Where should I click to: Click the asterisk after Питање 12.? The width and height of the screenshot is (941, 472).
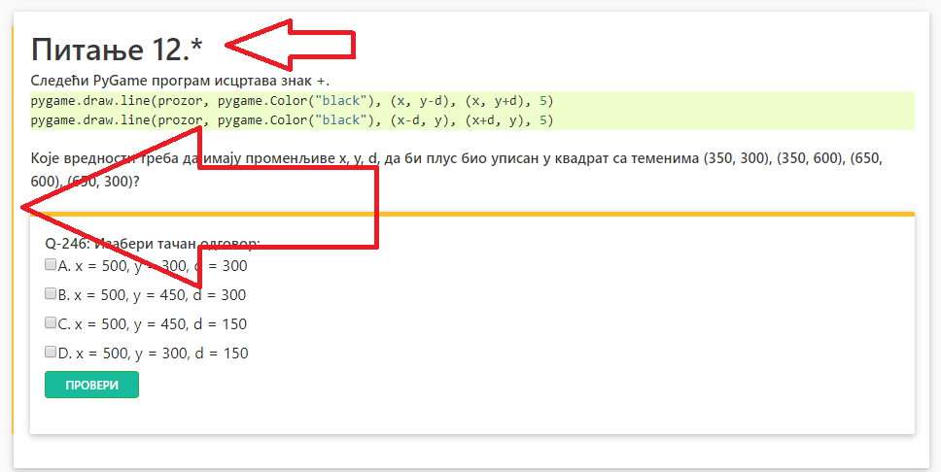tap(197, 45)
